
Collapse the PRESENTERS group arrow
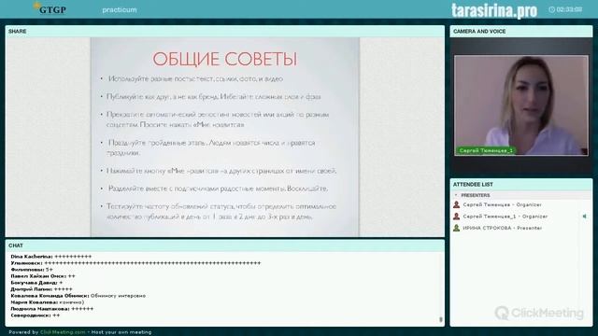(456, 195)
